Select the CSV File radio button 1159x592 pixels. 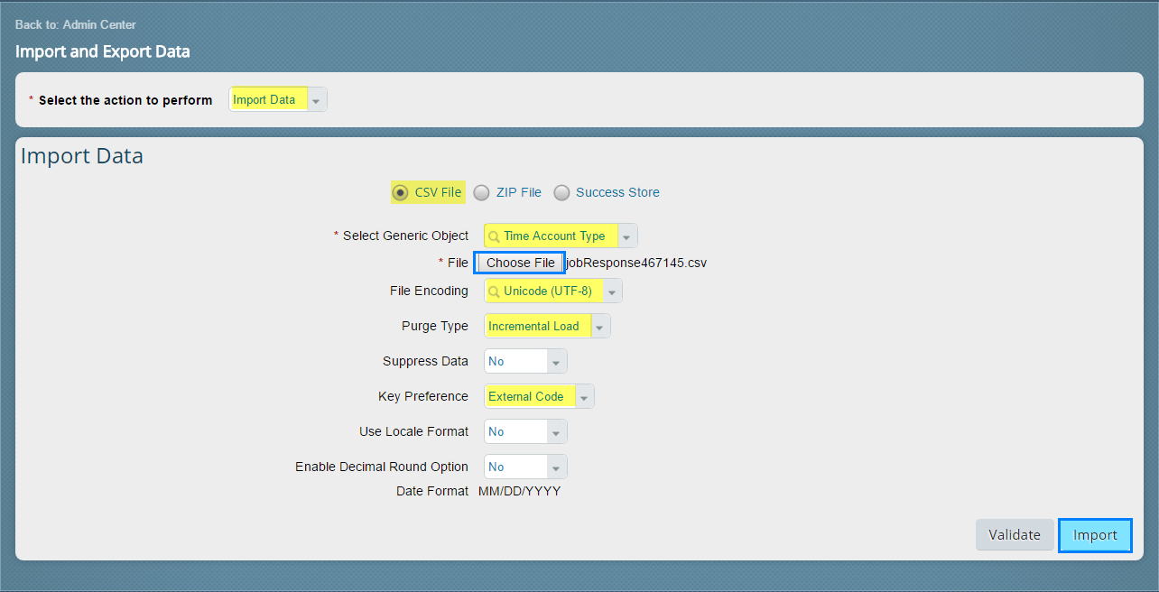point(400,192)
